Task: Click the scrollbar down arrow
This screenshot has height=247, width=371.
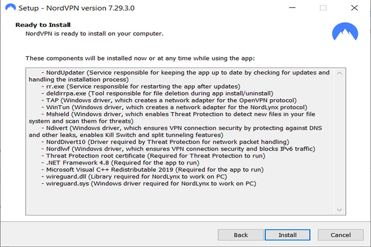Action: [339, 209]
